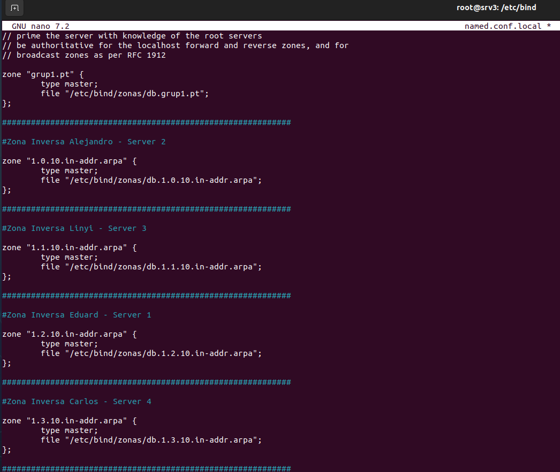Viewport: 560px width, 472px height.
Task: Place cursor on zone "grup1.pt" line
Action: tap(43, 74)
